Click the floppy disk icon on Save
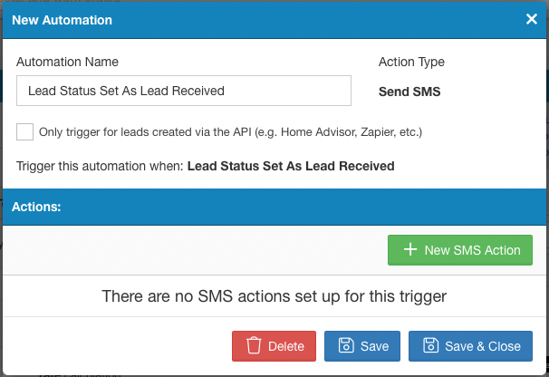Screen dimensions: 549x377 [x=345, y=346]
